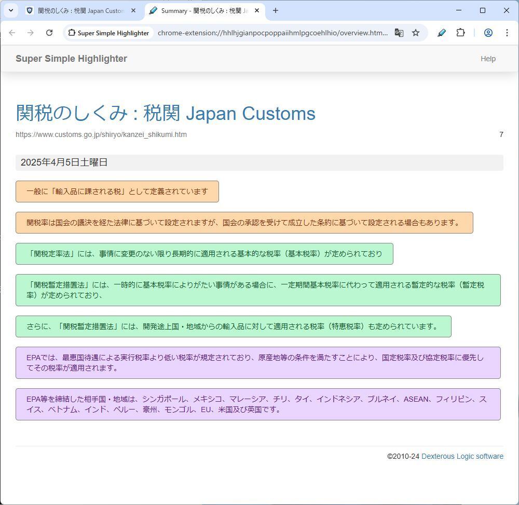Select the purple highlight starting EPA等を締結した相手国

(258, 404)
